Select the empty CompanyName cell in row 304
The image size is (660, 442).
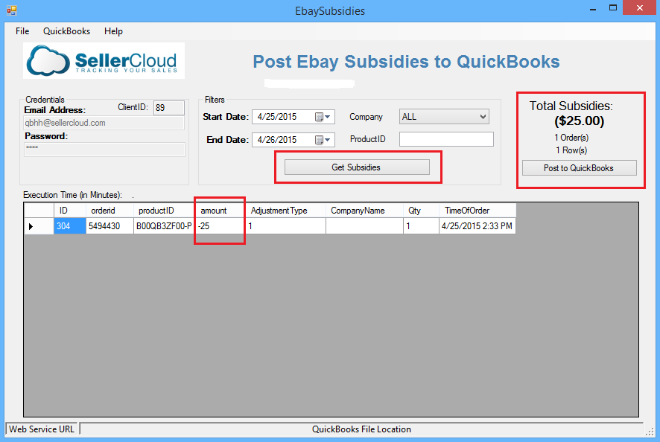click(x=364, y=226)
